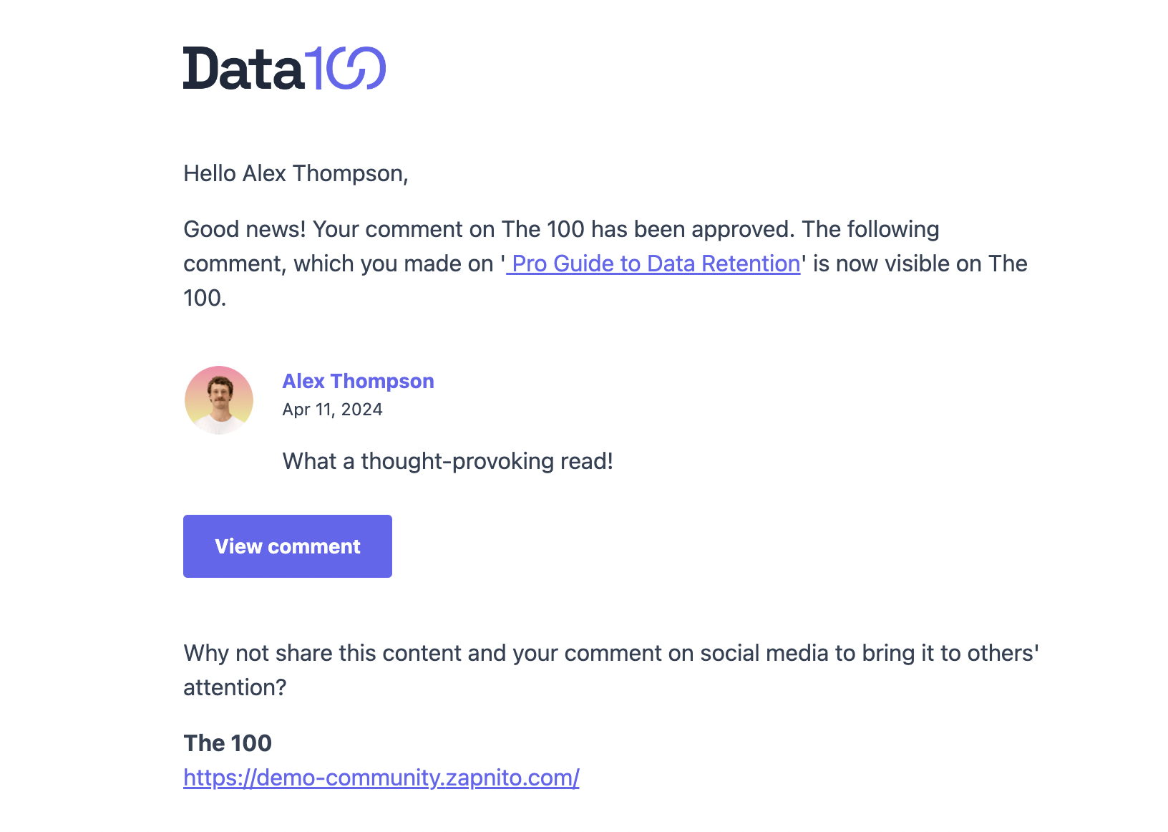The image size is (1168, 832).
Task: Click the bold "The 100" heading
Action: 228,743
